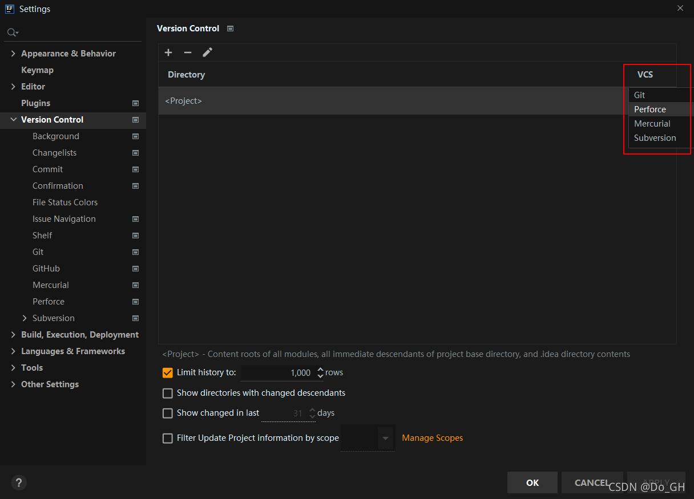Viewport: 694px width, 499px height.
Task: Click the VCS column header
Action: (x=645, y=75)
